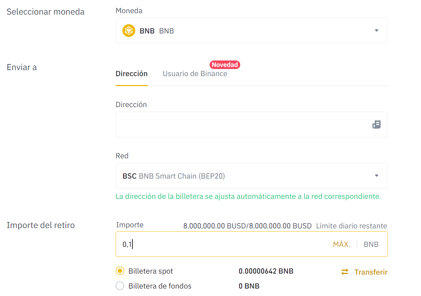This screenshot has width=421, height=296.
Task: Open the address book icon in Dirección field
Action: 377,125
